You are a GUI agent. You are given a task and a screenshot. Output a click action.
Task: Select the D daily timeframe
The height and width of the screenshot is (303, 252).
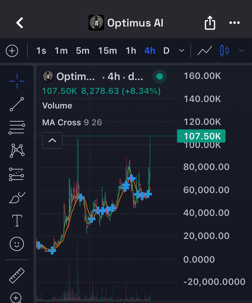coord(166,51)
